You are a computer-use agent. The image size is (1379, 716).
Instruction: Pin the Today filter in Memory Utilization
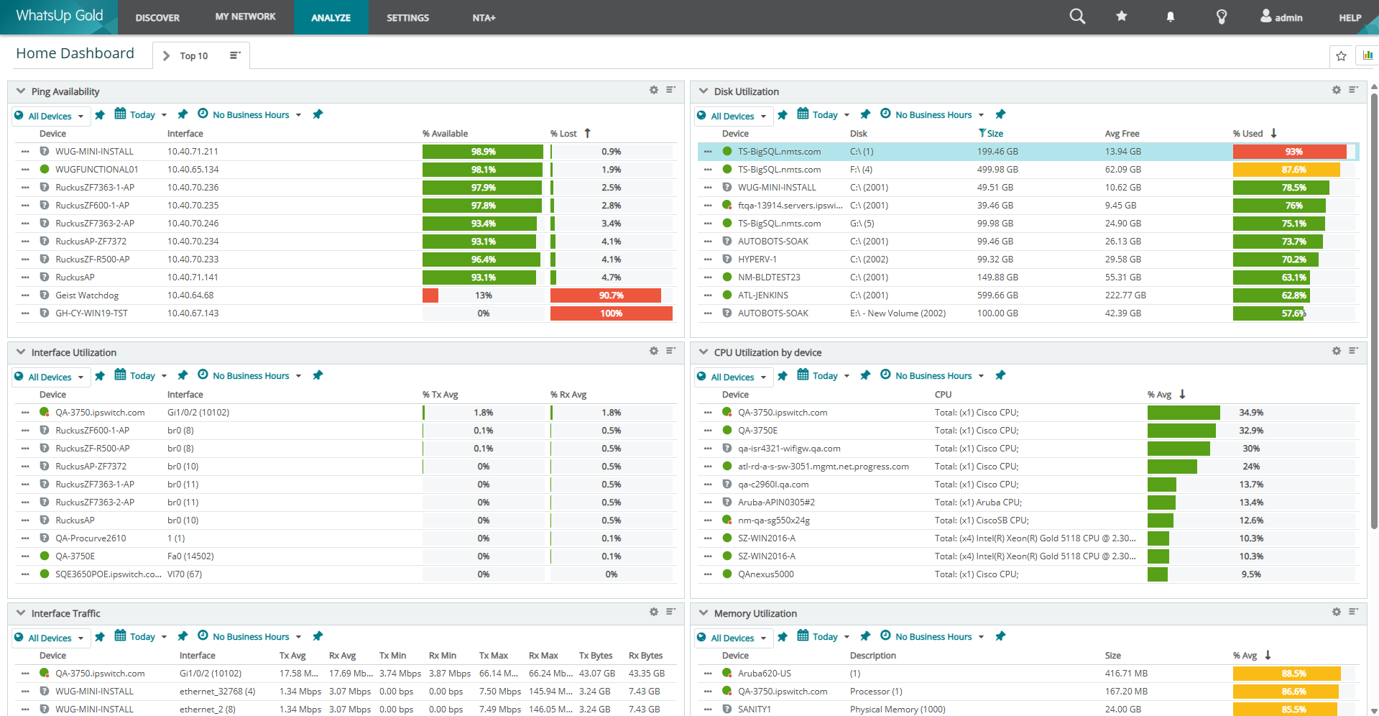[x=865, y=637]
